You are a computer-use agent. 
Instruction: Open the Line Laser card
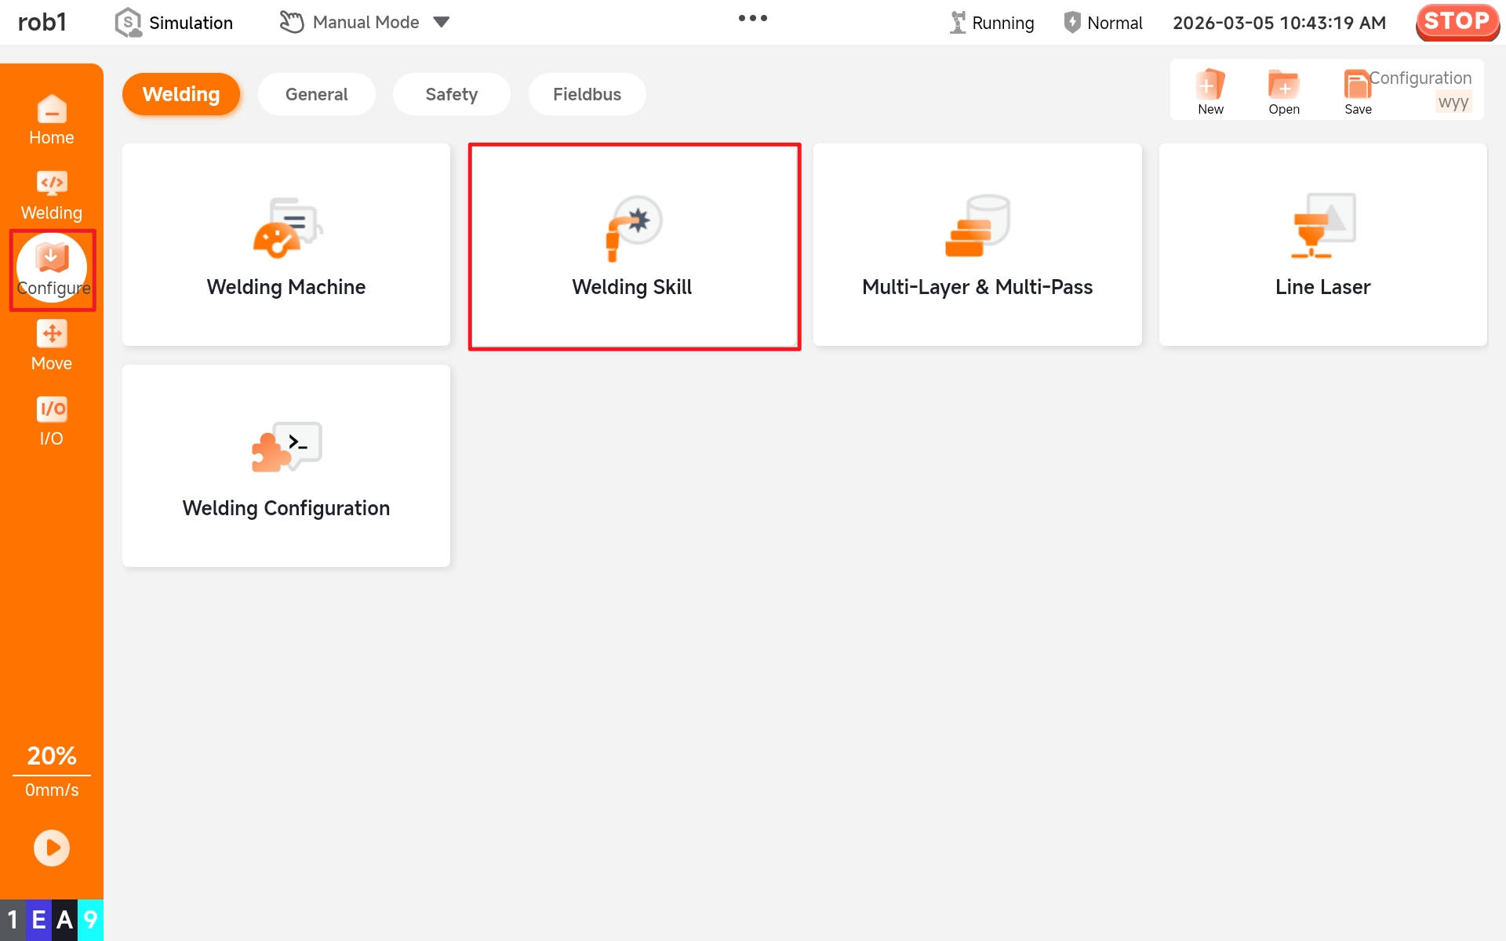(1322, 245)
